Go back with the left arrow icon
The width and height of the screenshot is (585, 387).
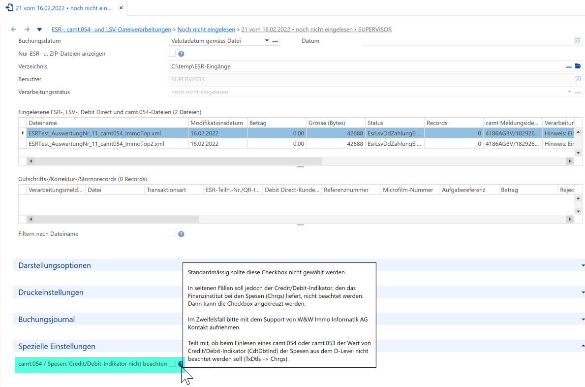coord(14,30)
